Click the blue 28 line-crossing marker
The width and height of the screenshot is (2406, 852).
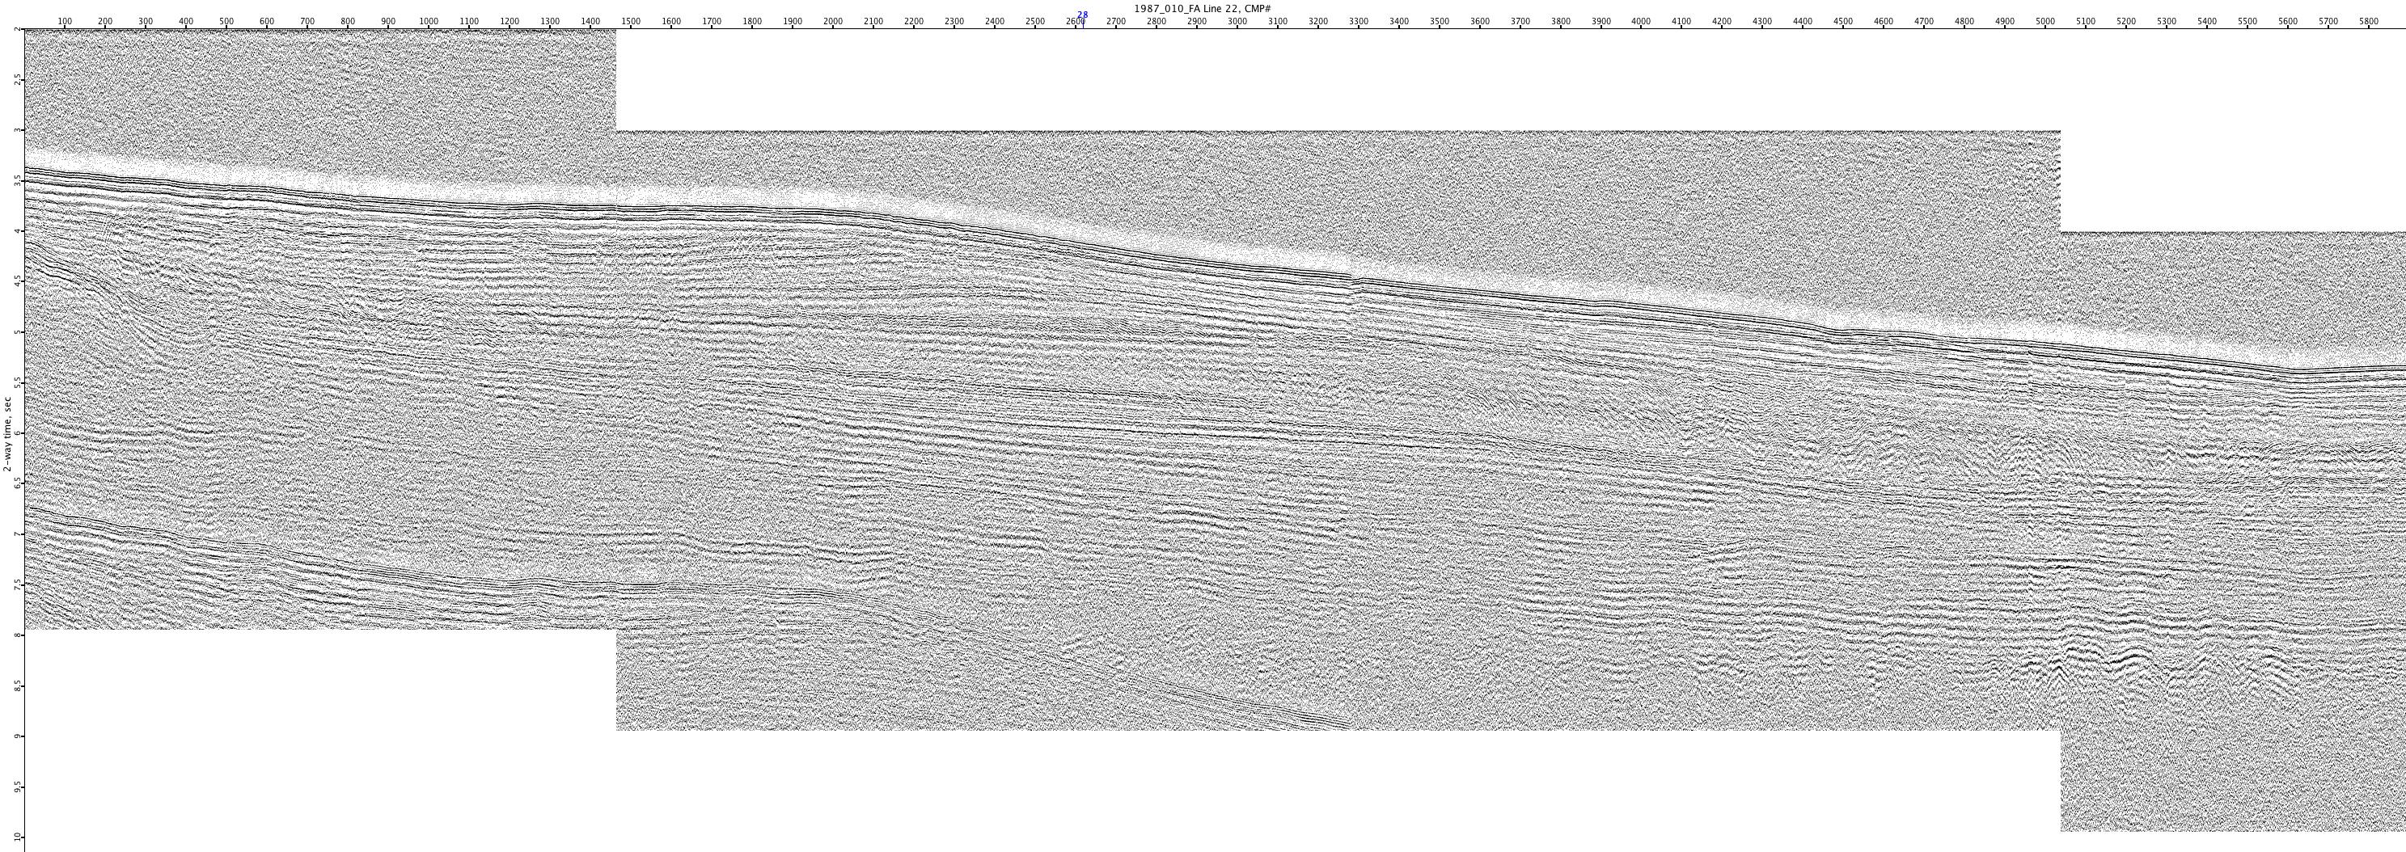[1083, 15]
